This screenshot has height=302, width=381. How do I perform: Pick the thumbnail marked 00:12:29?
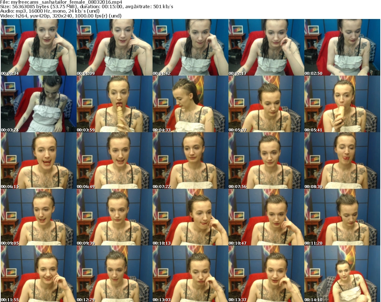click(x=114, y=274)
